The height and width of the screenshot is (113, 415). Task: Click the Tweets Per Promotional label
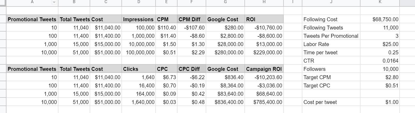(x=331, y=36)
